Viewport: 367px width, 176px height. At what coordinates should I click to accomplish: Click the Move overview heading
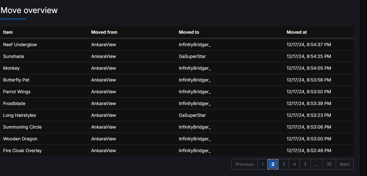point(29,10)
